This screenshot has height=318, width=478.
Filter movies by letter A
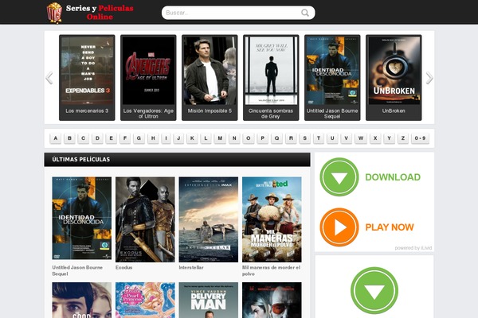click(56, 138)
